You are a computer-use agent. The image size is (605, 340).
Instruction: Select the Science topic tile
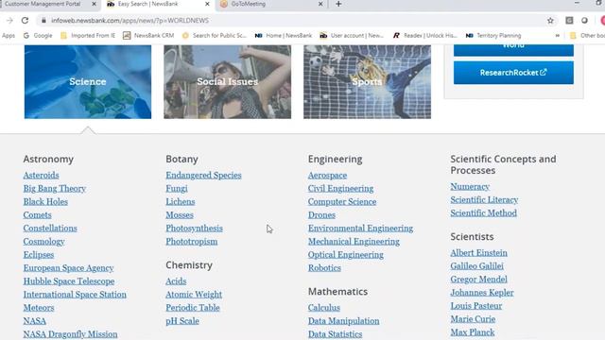point(88,82)
